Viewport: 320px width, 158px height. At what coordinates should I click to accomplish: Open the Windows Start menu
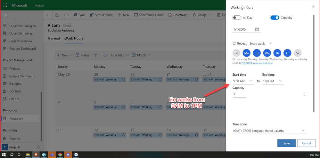pyautogui.click(x=4, y=155)
